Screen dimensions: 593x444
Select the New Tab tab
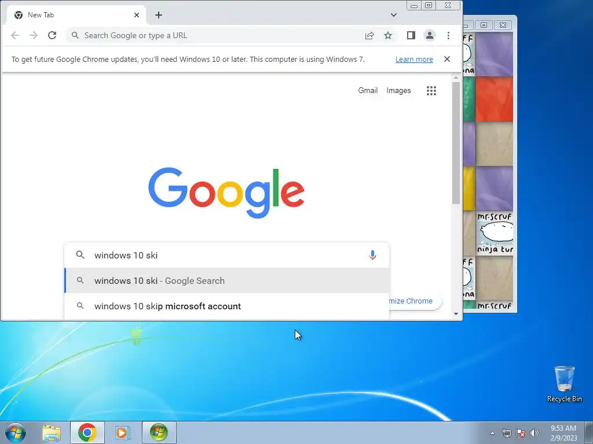click(x=76, y=15)
